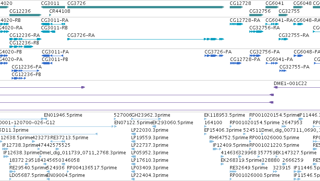320x181 pixels.
Task: Click the CG32756-PA label
Action: [265, 52]
